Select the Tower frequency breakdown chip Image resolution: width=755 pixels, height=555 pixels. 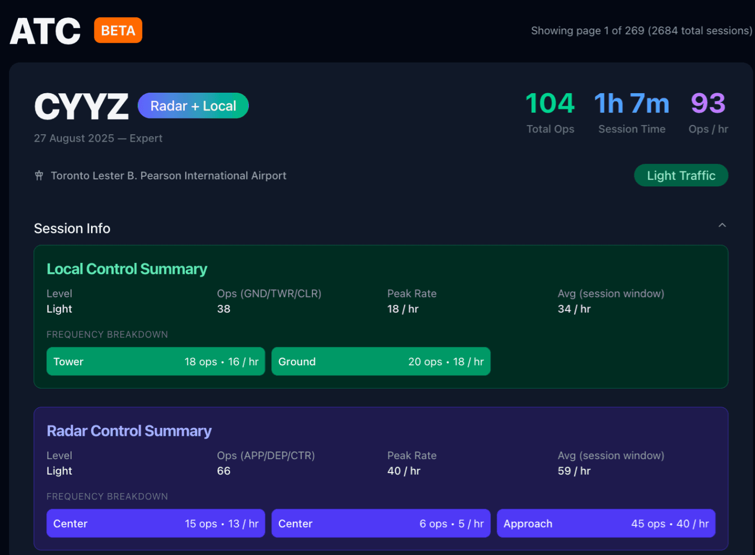click(x=156, y=362)
